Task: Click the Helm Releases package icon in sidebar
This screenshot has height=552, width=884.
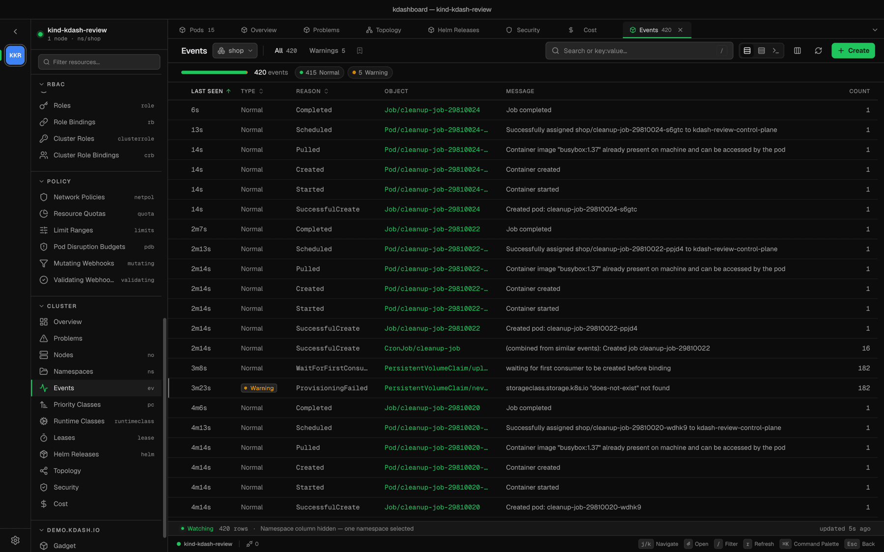Action: coord(44,454)
